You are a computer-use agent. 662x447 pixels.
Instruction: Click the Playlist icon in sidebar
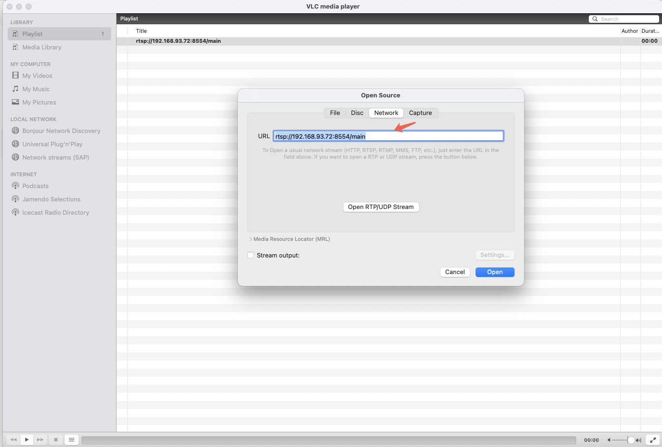click(15, 34)
